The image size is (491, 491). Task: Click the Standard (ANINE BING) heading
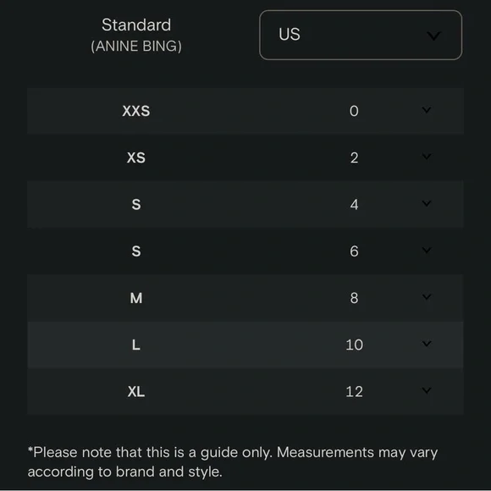136,35
